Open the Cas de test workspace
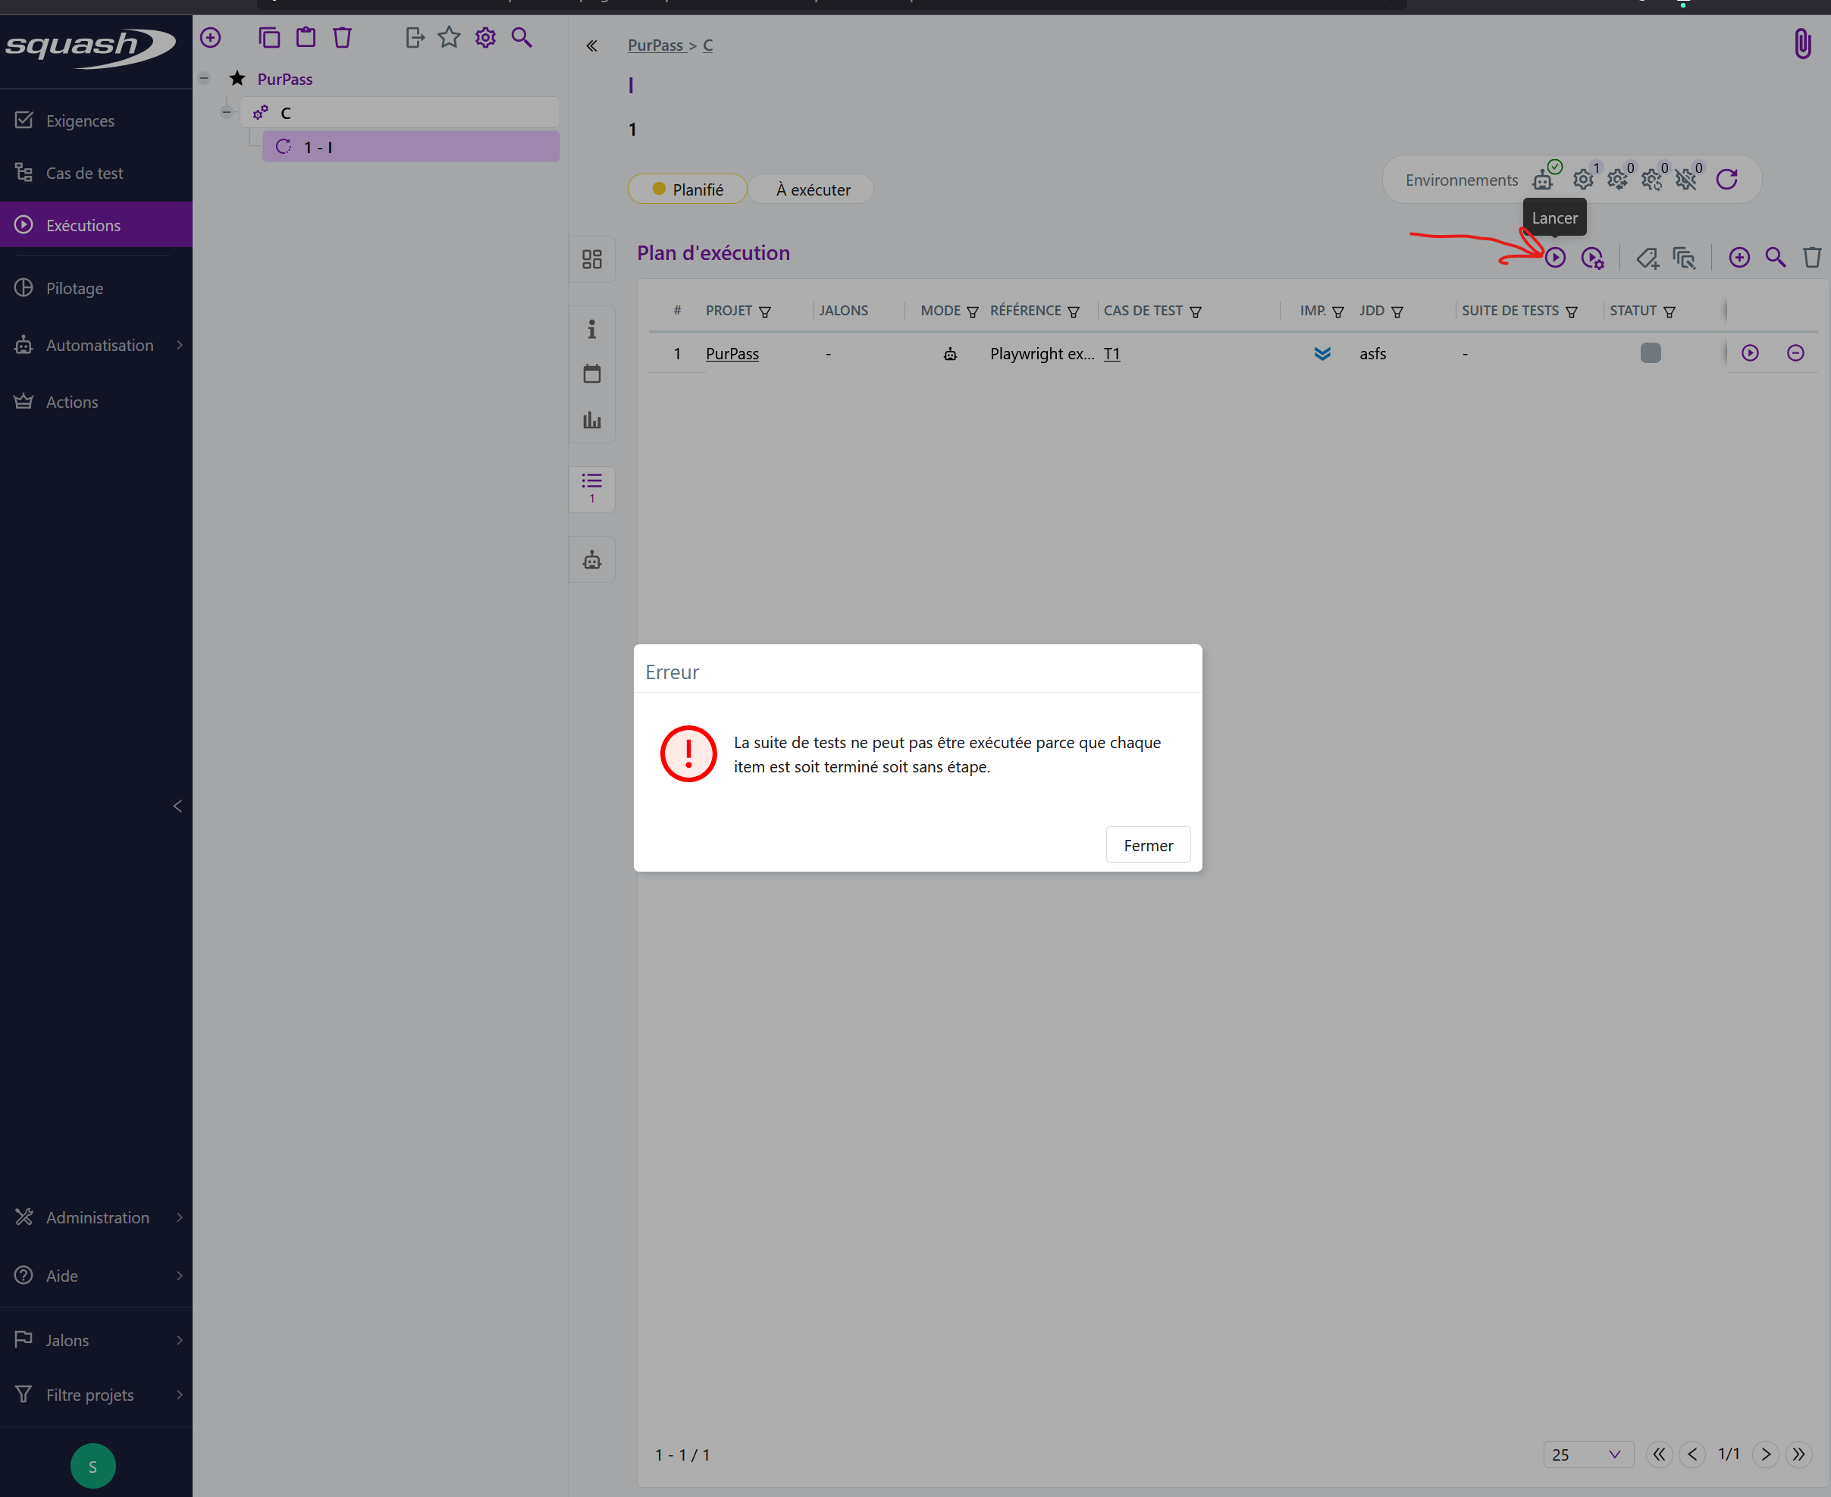 (x=84, y=173)
